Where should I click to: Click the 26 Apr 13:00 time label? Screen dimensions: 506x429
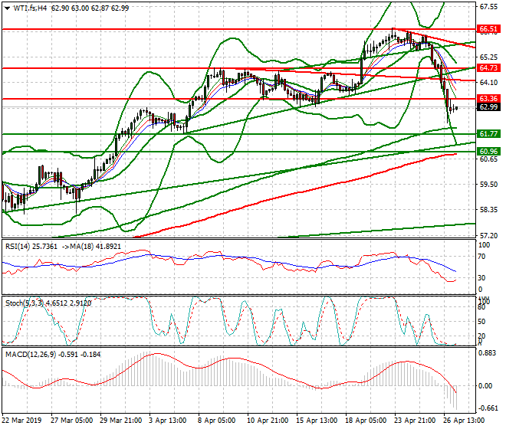coord(464,421)
